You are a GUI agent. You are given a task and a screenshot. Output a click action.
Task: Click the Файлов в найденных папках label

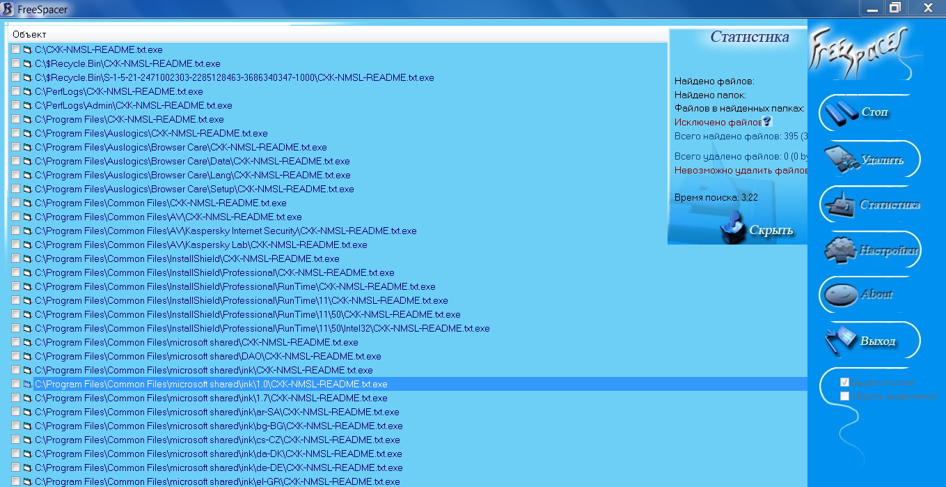[x=739, y=108]
